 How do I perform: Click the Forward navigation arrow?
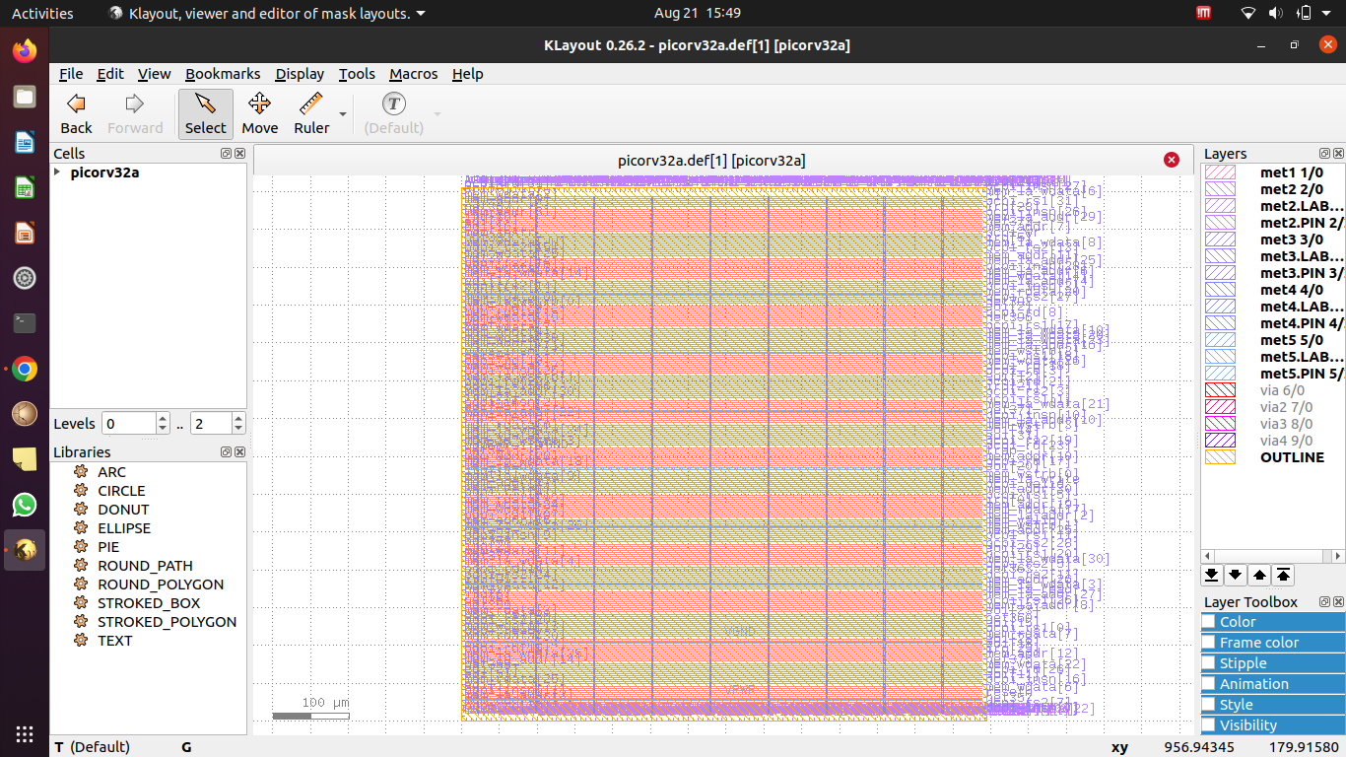pos(135,111)
